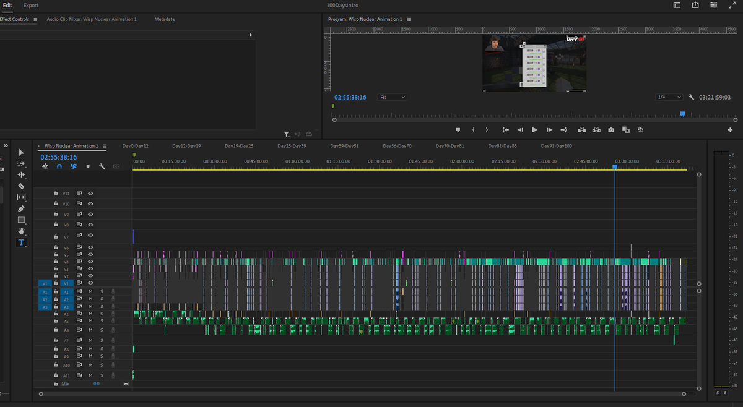This screenshot has width=743, height=407.
Task: Toggle linked selection in timeline
Action: coord(73,166)
